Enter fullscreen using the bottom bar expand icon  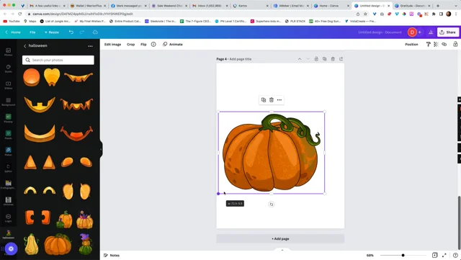(x=444, y=255)
